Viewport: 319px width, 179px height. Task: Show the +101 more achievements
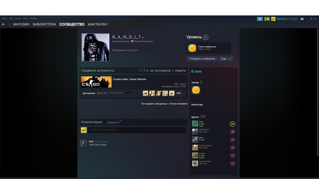(178, 93)
